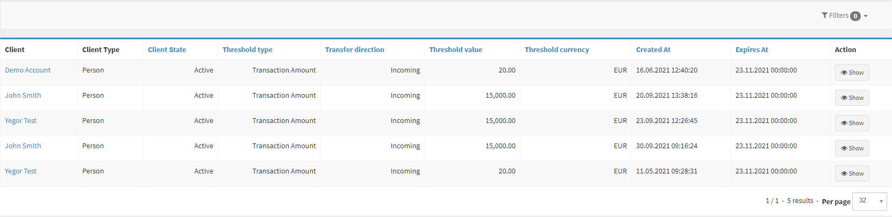Open the Demo Account client link
This screenshot has height=217, width=892.
tap(28, 70)
